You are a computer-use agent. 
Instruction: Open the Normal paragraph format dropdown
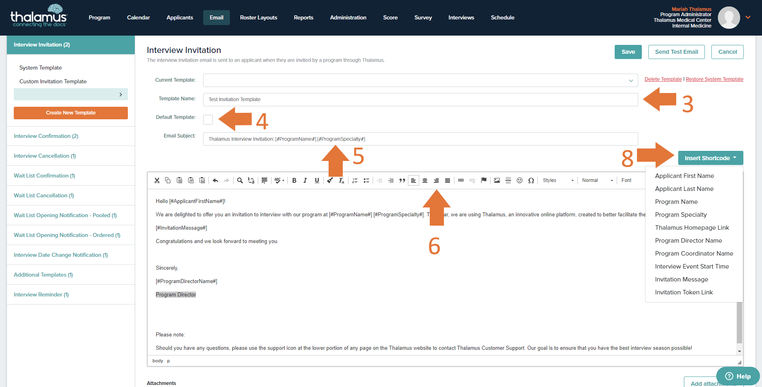[597, 180]
